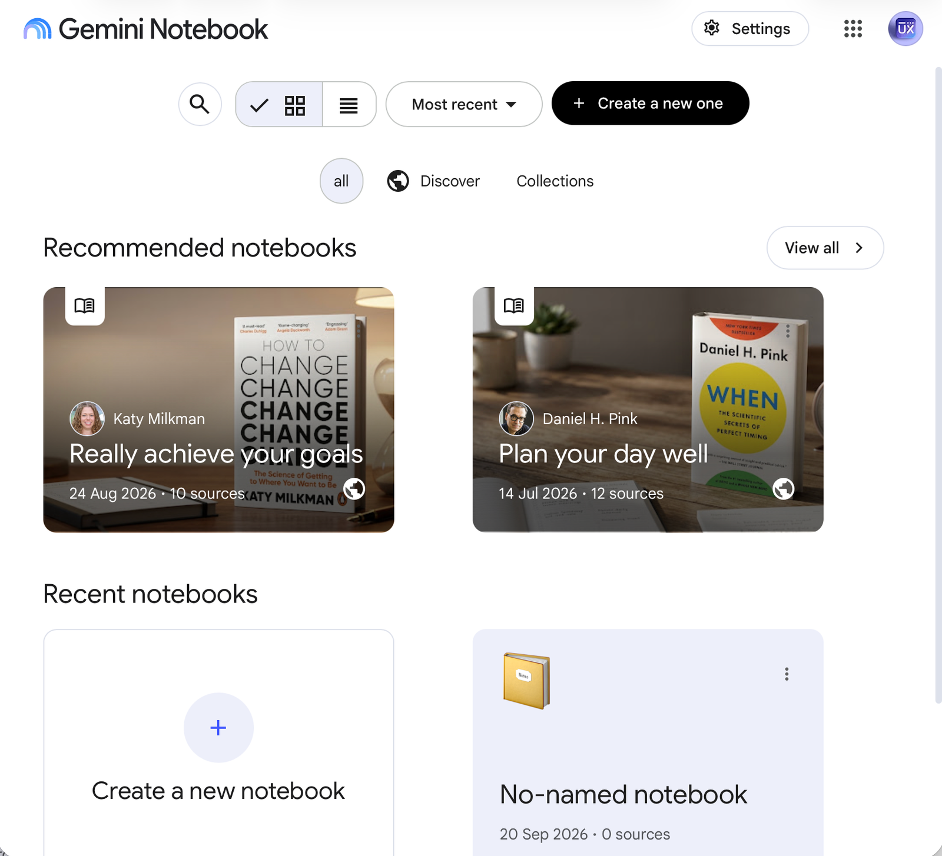
Task: Click globe icon on Really achieve your goals card
Action: (354, 488)
